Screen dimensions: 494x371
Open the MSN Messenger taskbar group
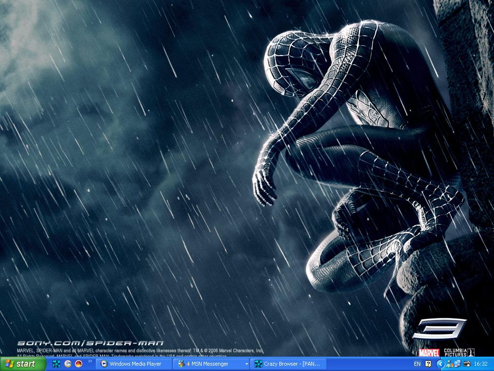(x=211, y=364)
